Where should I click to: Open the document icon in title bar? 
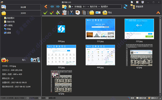click(x=132, y=2)
